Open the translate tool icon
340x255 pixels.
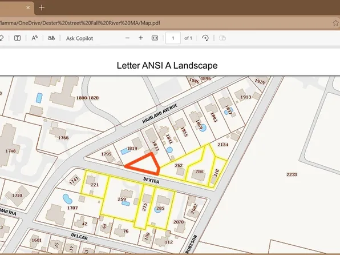pos(51,38)
